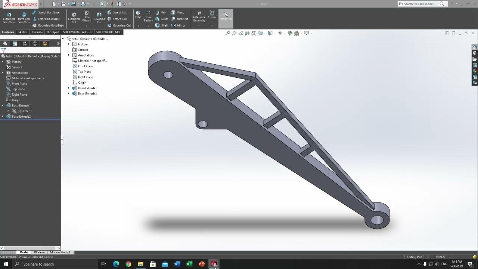Open the ConfigurationManager tab icon
This screenshot has height=269, width=478.
tap(25, 43)
